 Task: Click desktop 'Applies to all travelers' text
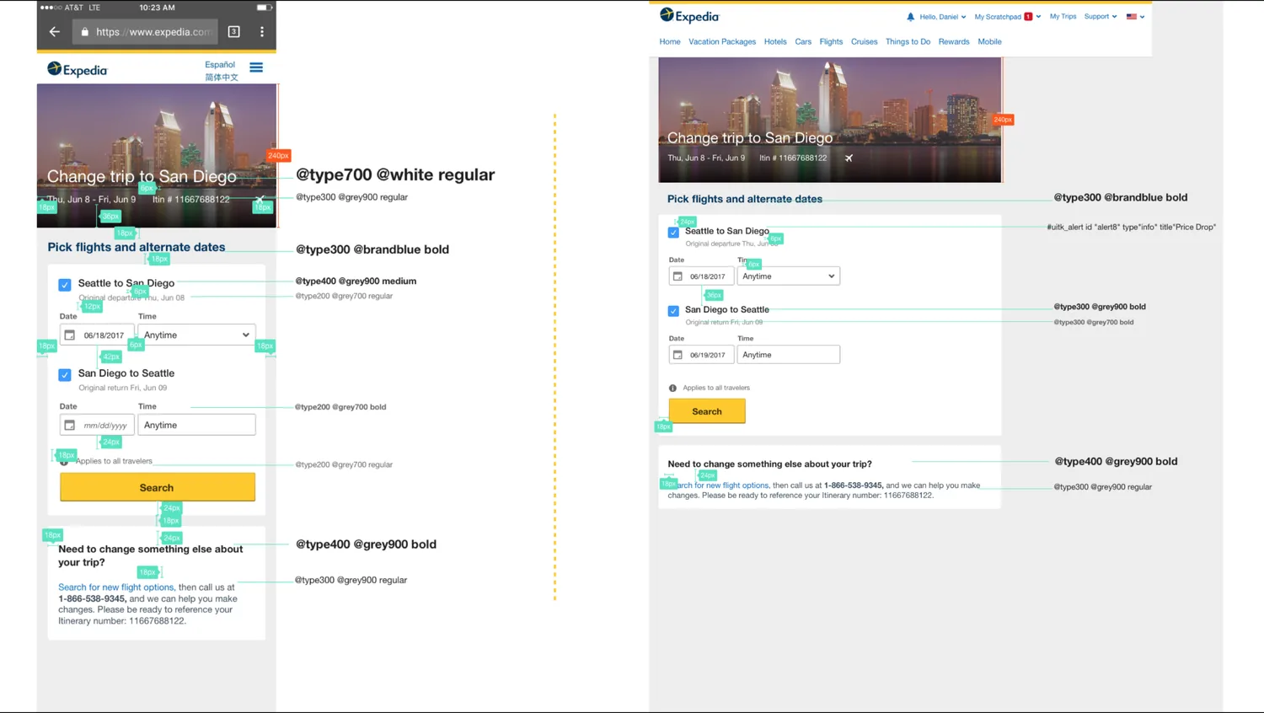coord(716,388)
